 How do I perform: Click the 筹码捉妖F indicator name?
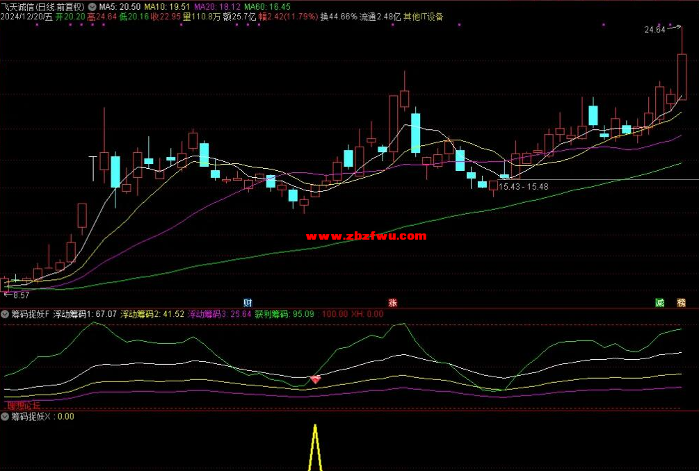[x=31, y=314]
